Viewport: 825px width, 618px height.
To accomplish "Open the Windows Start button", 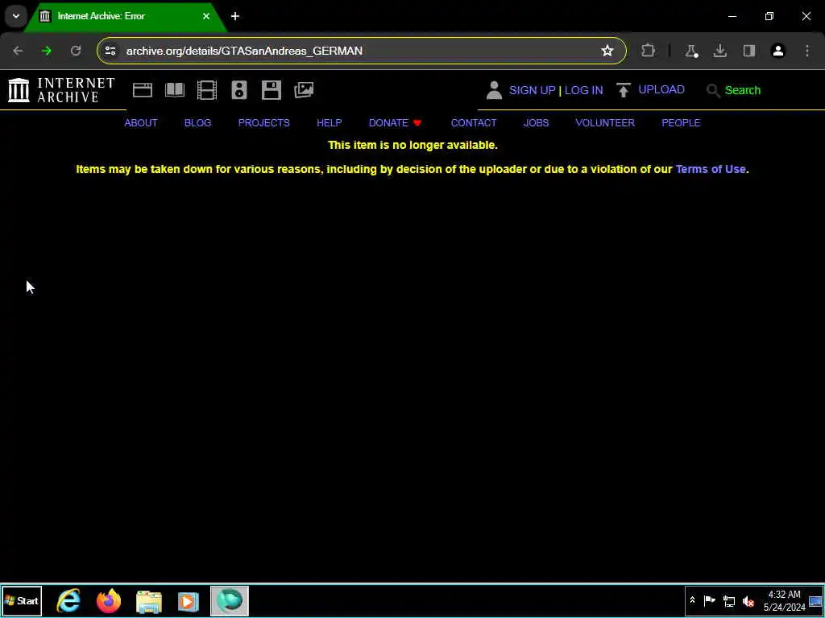I will 22,600.
